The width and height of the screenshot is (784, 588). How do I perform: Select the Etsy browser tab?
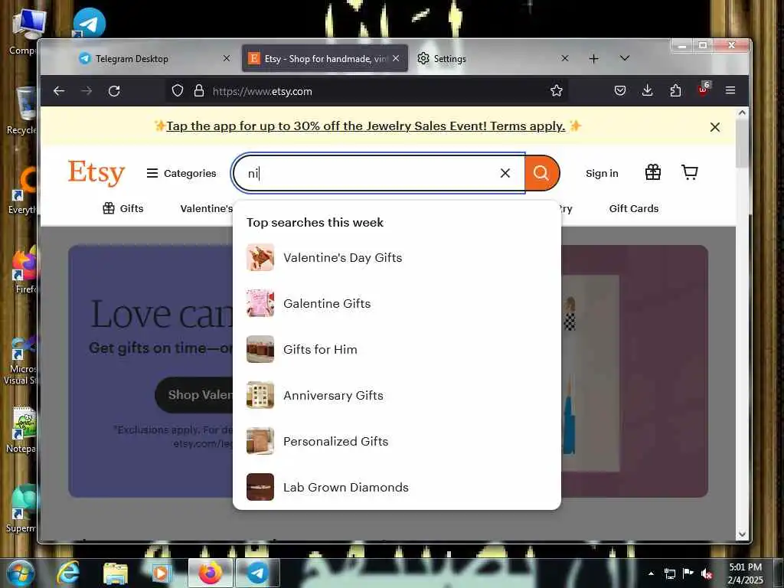[x=325, y=58]
